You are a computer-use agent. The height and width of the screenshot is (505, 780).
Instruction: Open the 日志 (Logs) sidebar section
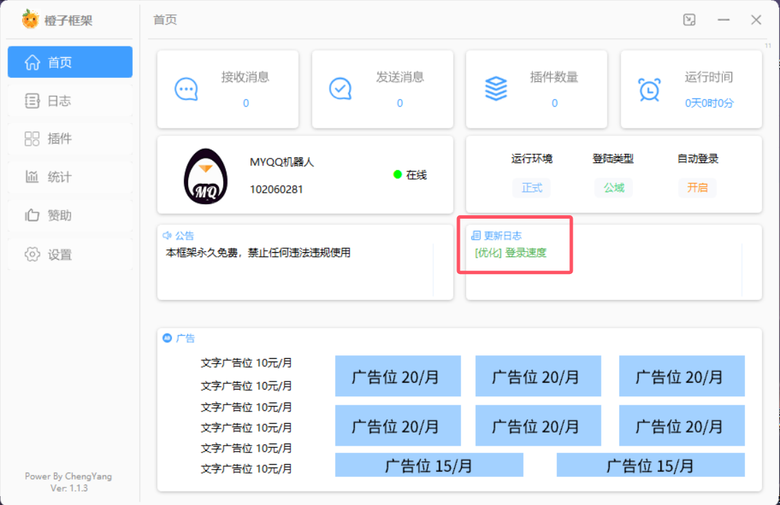click(69, 100)
